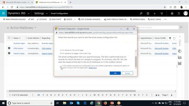Go to the first page of records
189x106 pixels.
click(x=156, y=95)
